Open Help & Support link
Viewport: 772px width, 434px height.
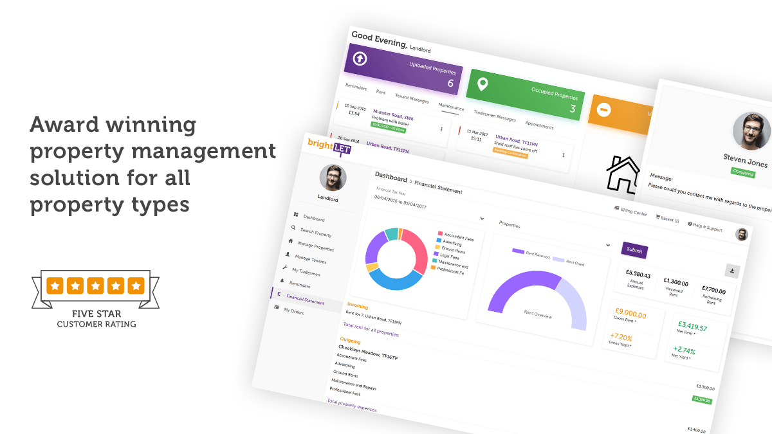[x=705, y=227]
